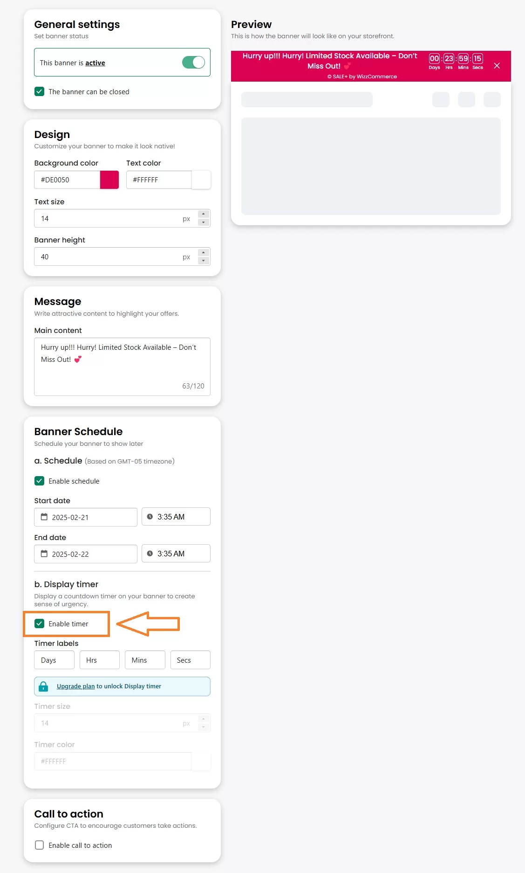Click the clock icon in end time field
Image resolution: width=525 pixels, height=873 pixels.
tap(150, 554)
